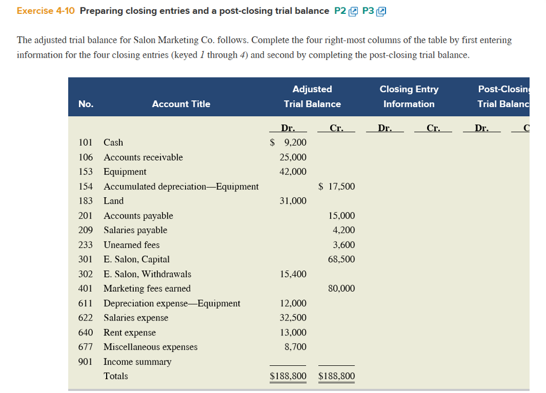The width and height of the screenshot is (546, 393).
Task: Open the P3 learning objective link
Action: [x=368, y=11]
